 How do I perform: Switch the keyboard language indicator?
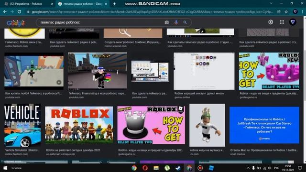[276, 168]
